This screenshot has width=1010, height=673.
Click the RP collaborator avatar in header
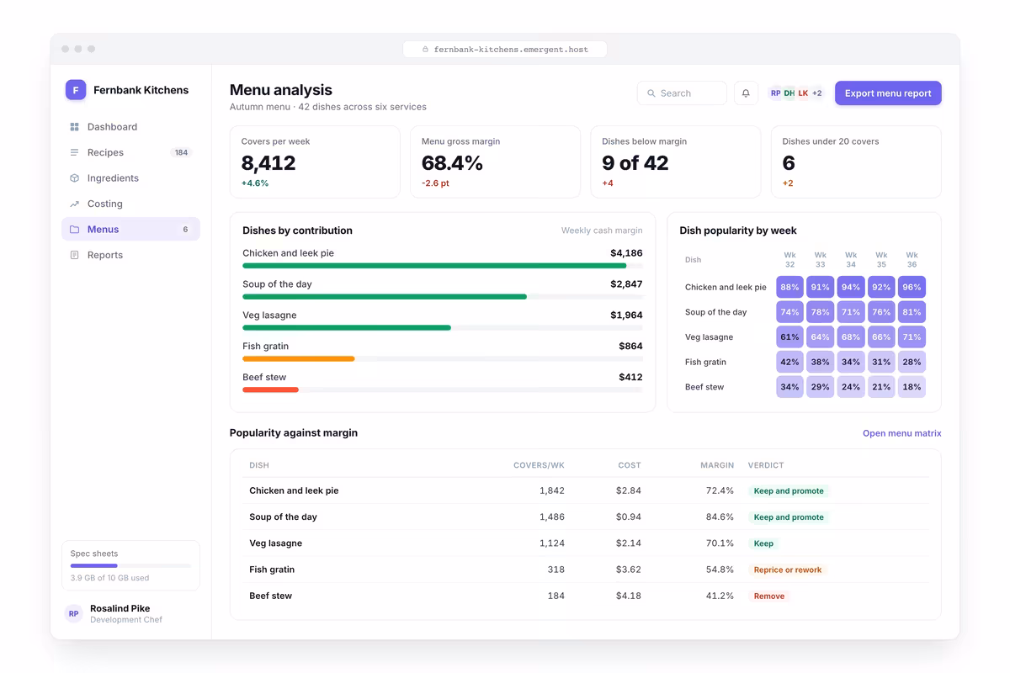[776, 93]
